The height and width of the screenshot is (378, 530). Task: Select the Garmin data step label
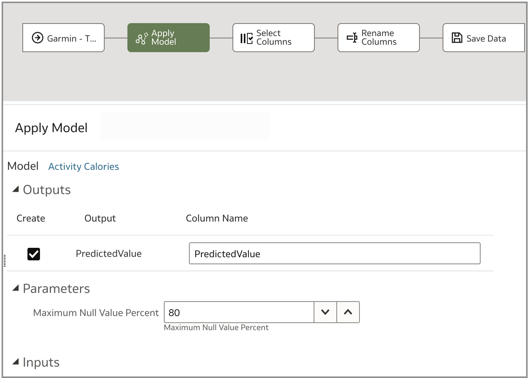coord(71,38)
